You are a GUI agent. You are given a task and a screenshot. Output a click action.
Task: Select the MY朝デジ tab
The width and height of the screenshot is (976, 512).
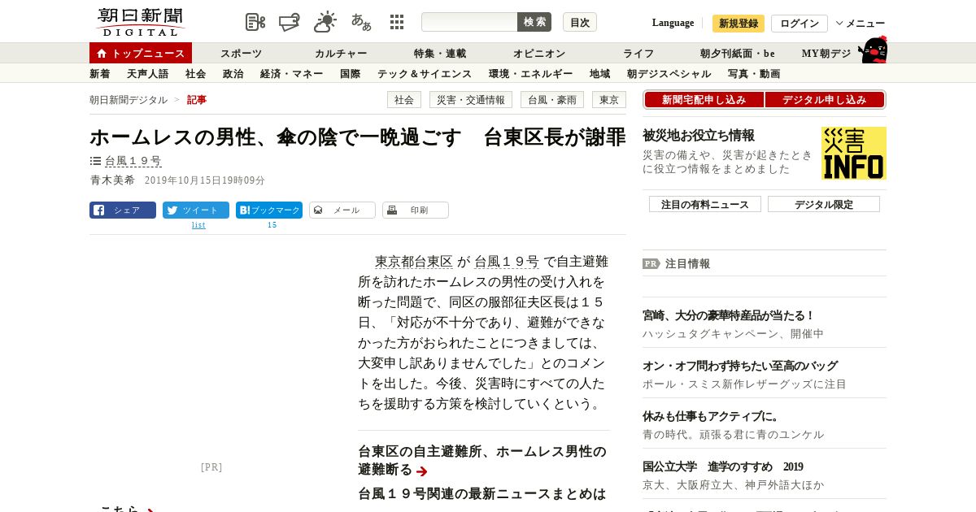(x=826, y=53)
